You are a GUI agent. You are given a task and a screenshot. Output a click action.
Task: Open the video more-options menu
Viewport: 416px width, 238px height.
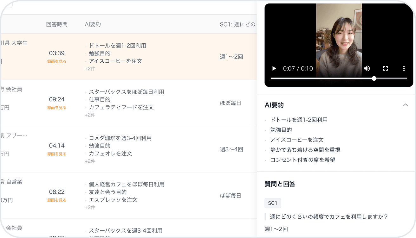pos(404,68)
